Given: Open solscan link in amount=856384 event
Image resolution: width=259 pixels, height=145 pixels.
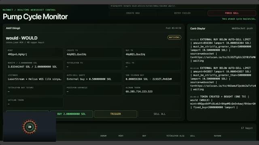Looking at the screenshot, I should 223,57.
